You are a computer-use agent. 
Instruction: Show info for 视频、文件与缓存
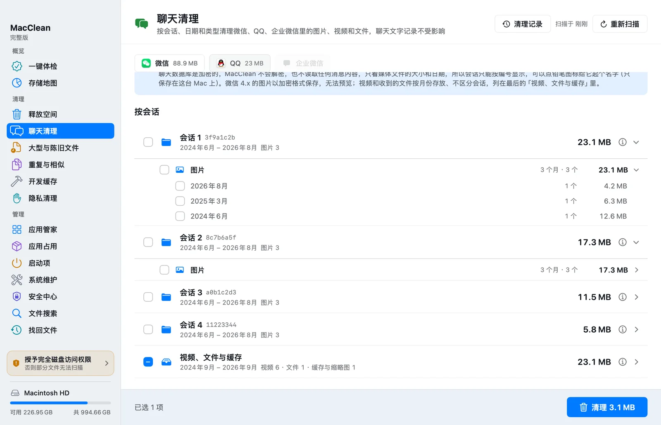pos(623,362)
